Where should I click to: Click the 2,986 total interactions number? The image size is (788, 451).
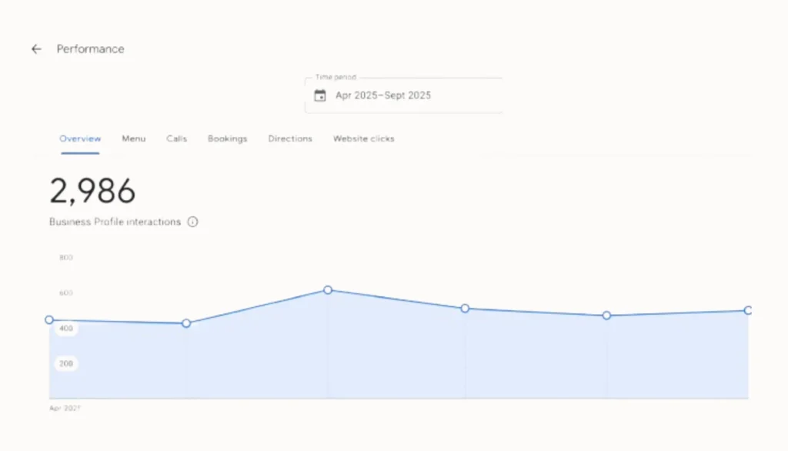(92, 191)
